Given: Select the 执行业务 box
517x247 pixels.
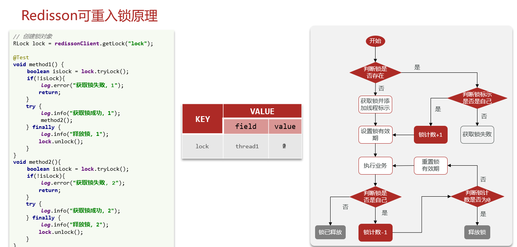Looking at the screenshot, I should 375,166.
